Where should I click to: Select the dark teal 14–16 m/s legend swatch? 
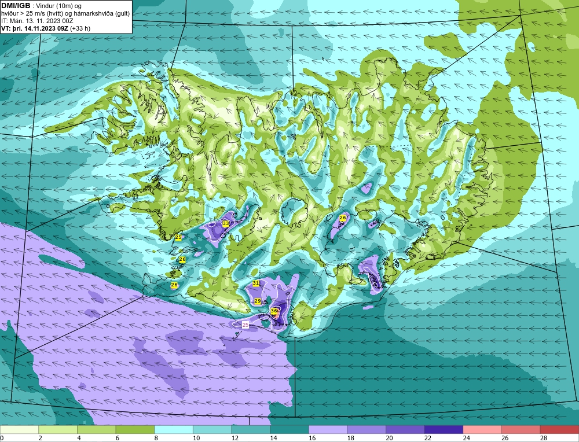289,430
